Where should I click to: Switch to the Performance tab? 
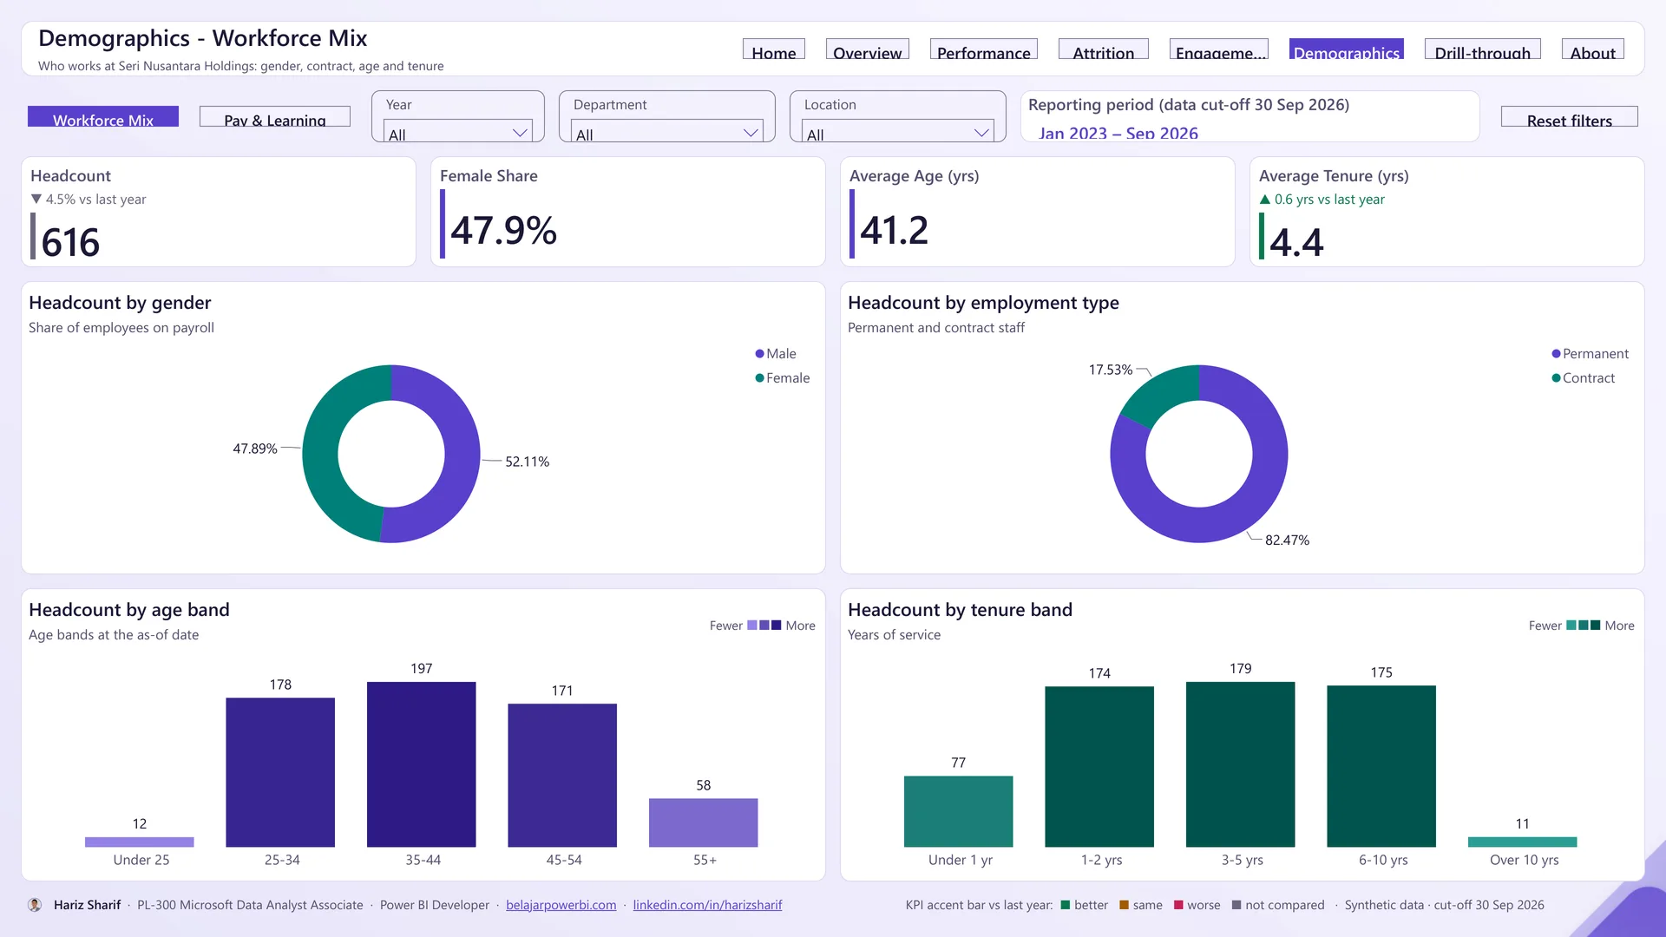[x=984, y=49]
